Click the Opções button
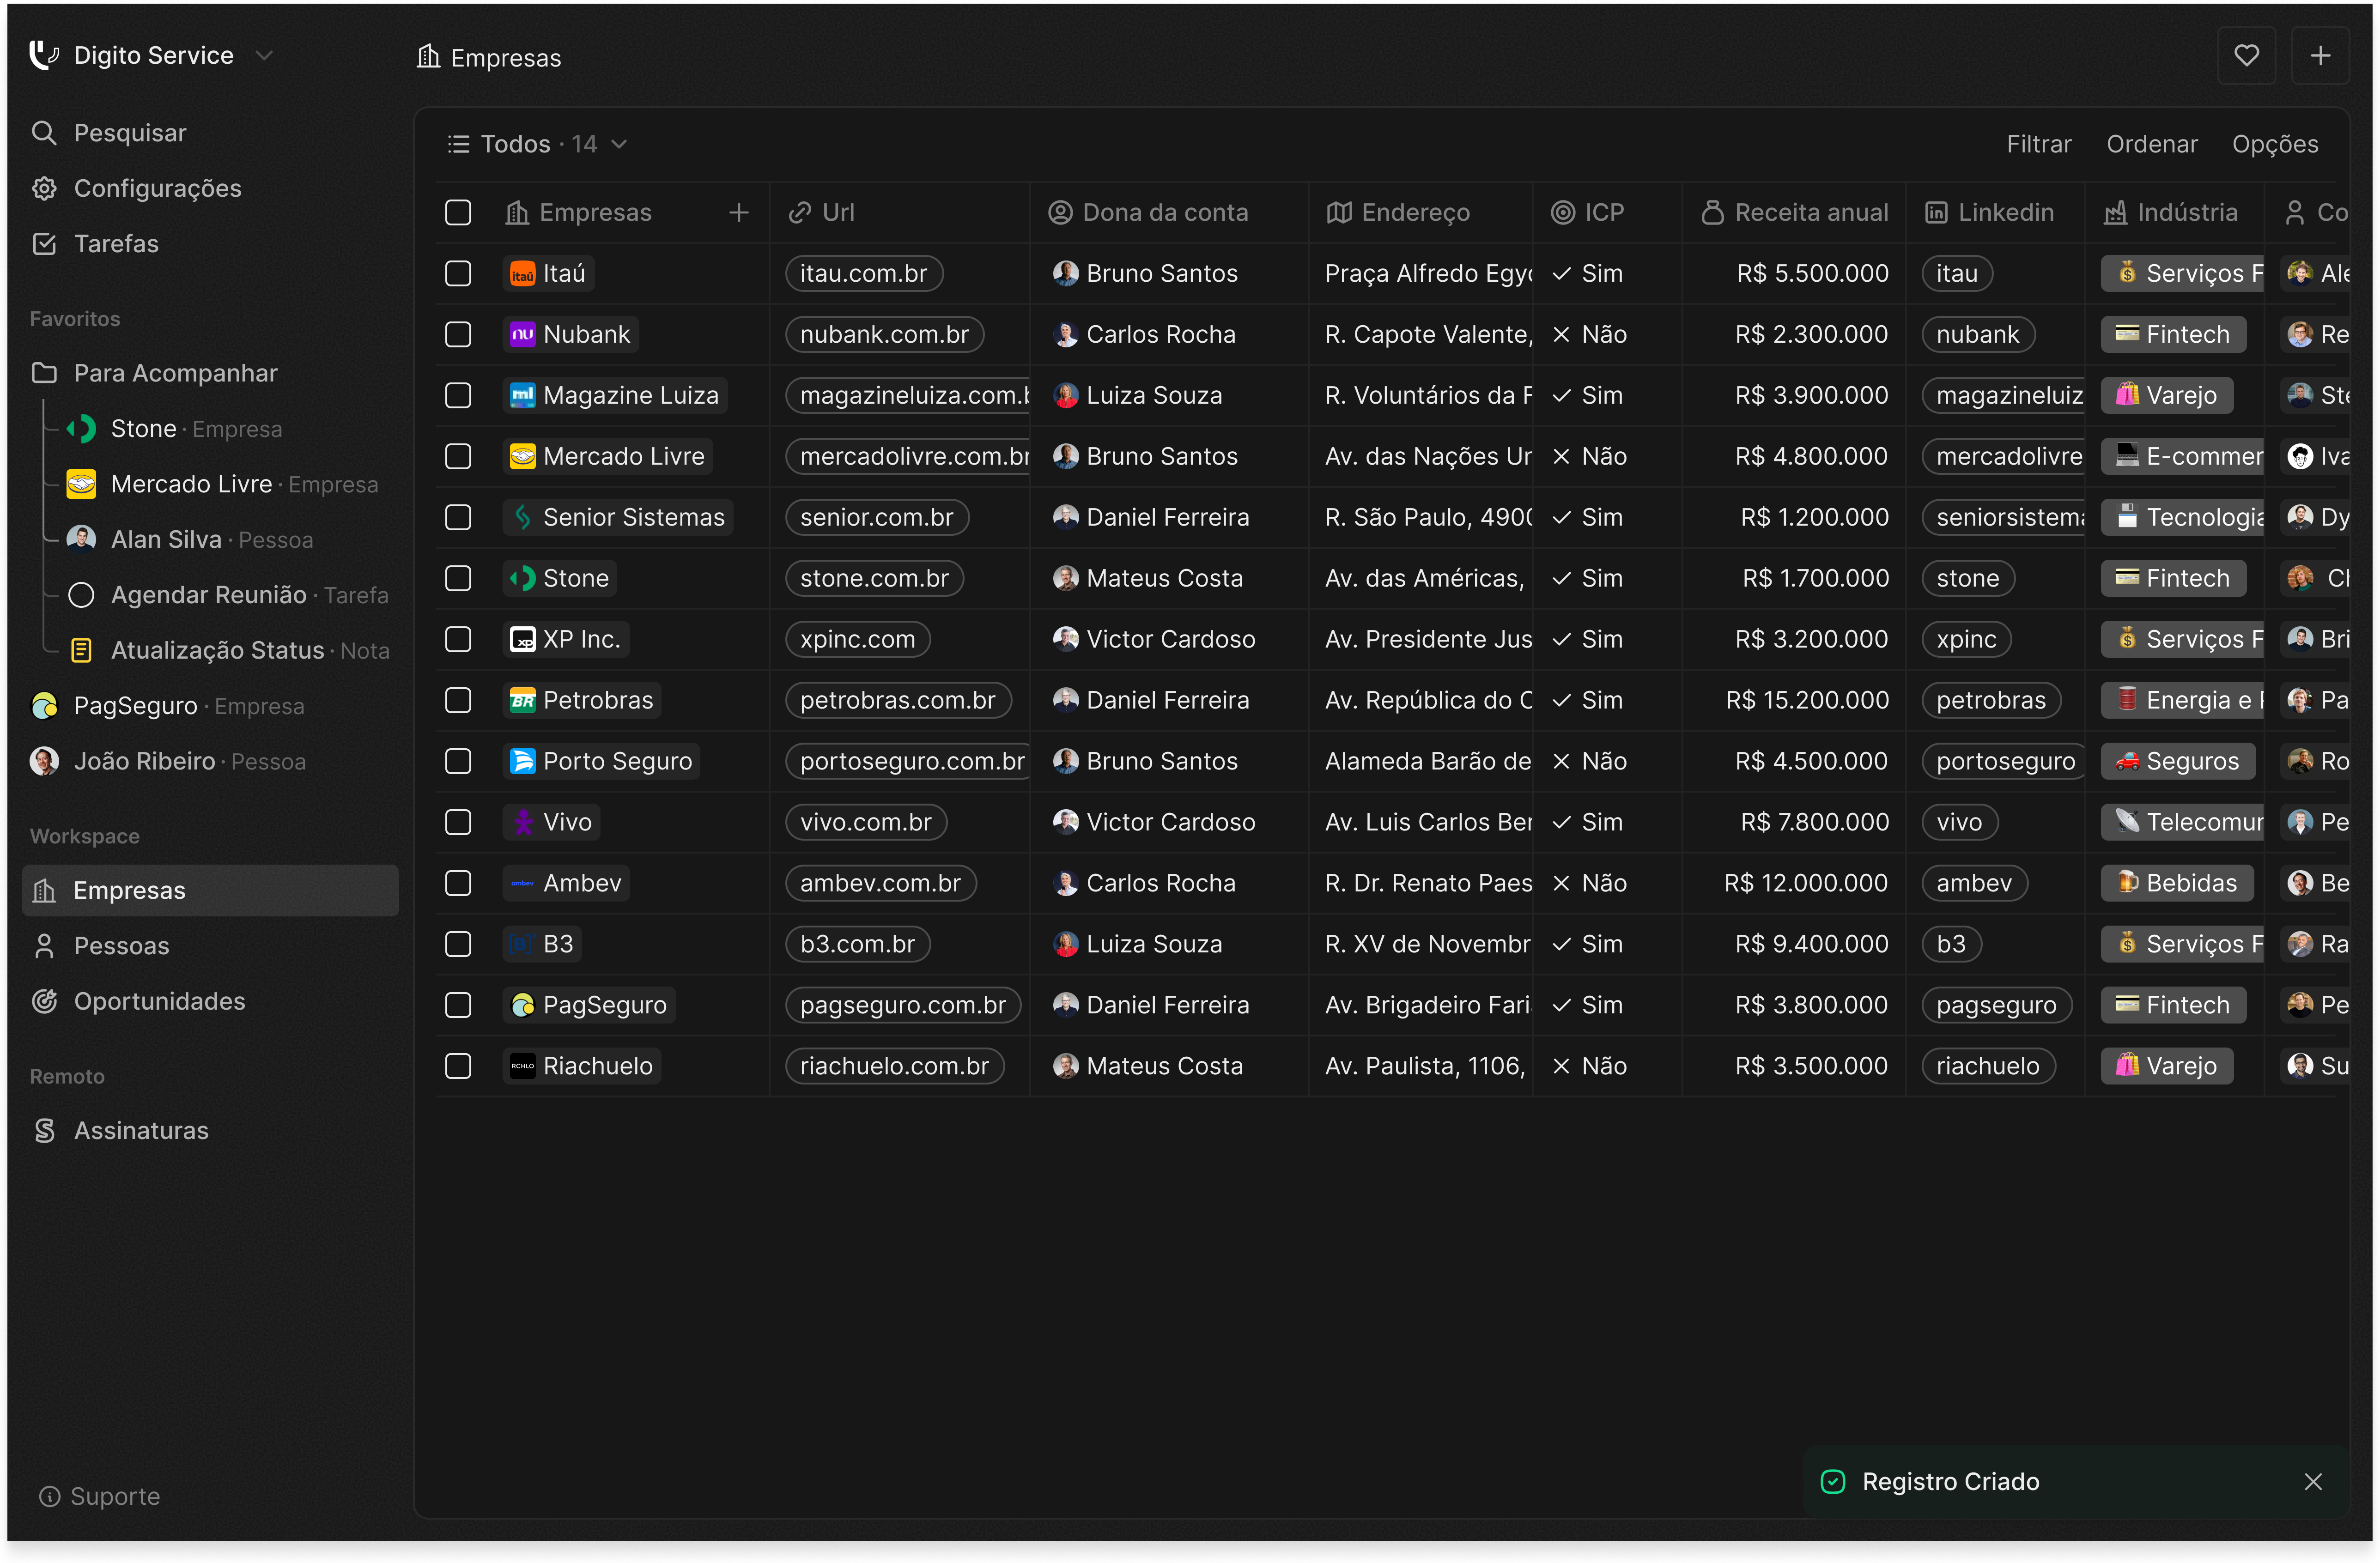 coord(2274,144)
